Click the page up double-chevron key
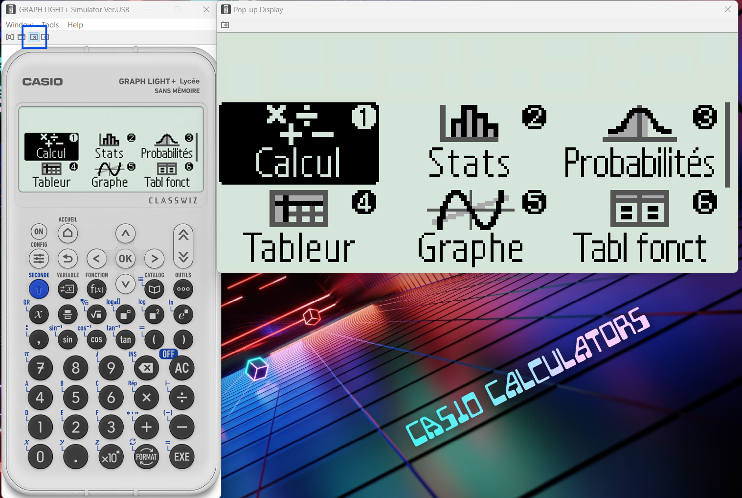The height and width of the screenshot is (498, 742). point(183,236)
